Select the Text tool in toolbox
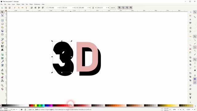This screenshot has width=197, height=111. click(2, 50)
